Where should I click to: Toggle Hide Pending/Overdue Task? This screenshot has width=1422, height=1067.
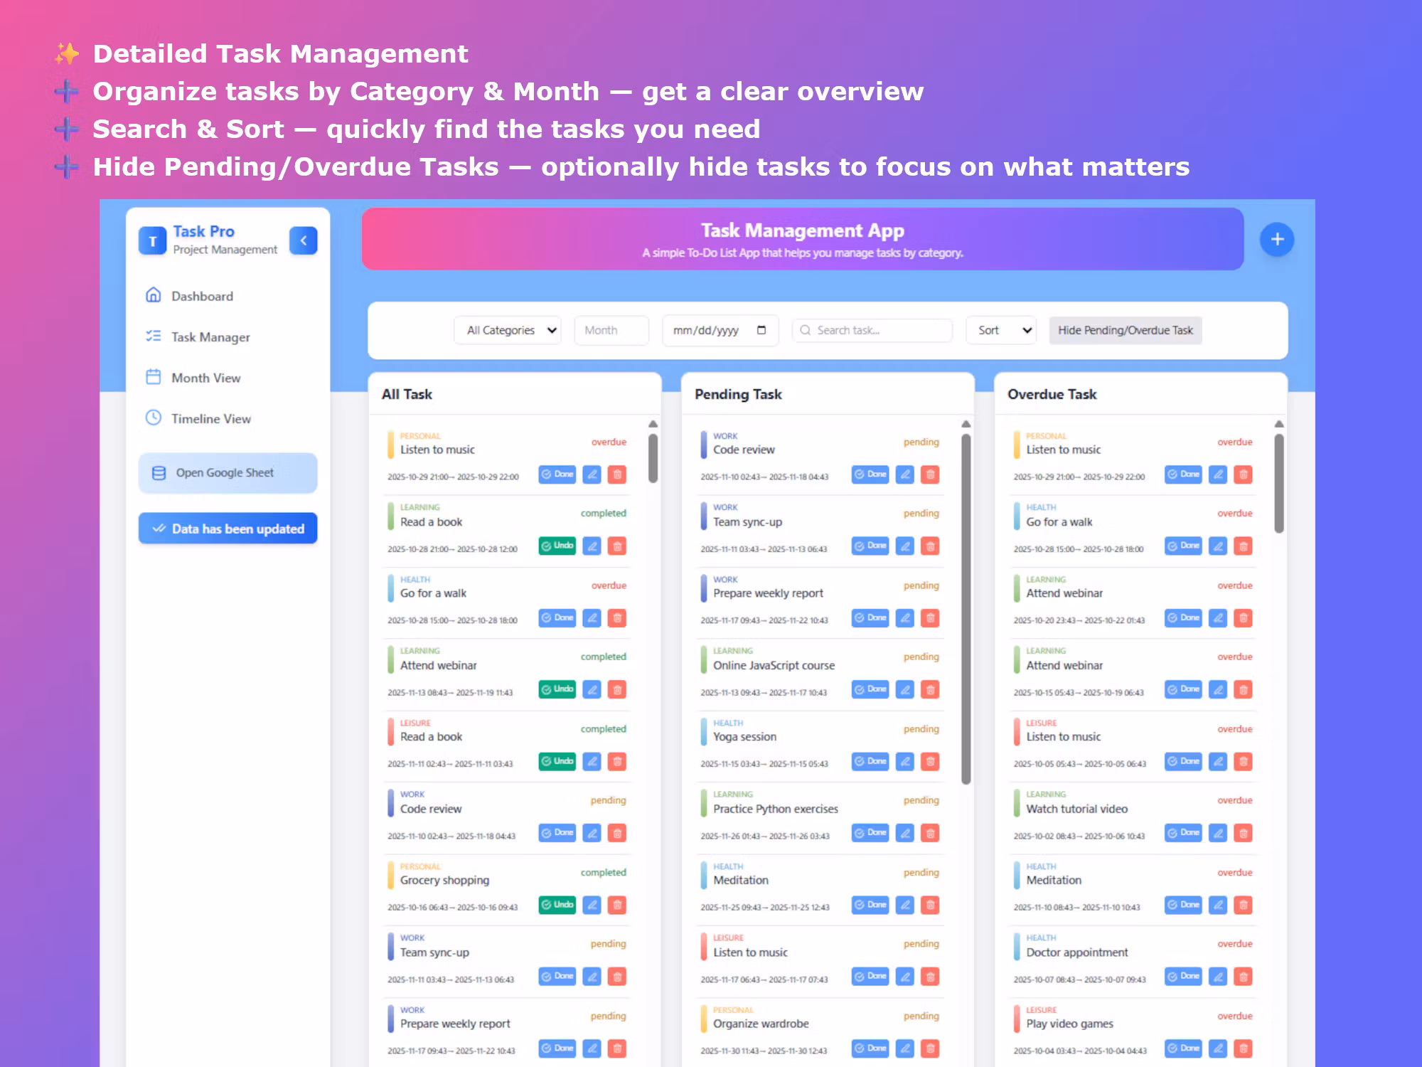(x=1126, y=330)
